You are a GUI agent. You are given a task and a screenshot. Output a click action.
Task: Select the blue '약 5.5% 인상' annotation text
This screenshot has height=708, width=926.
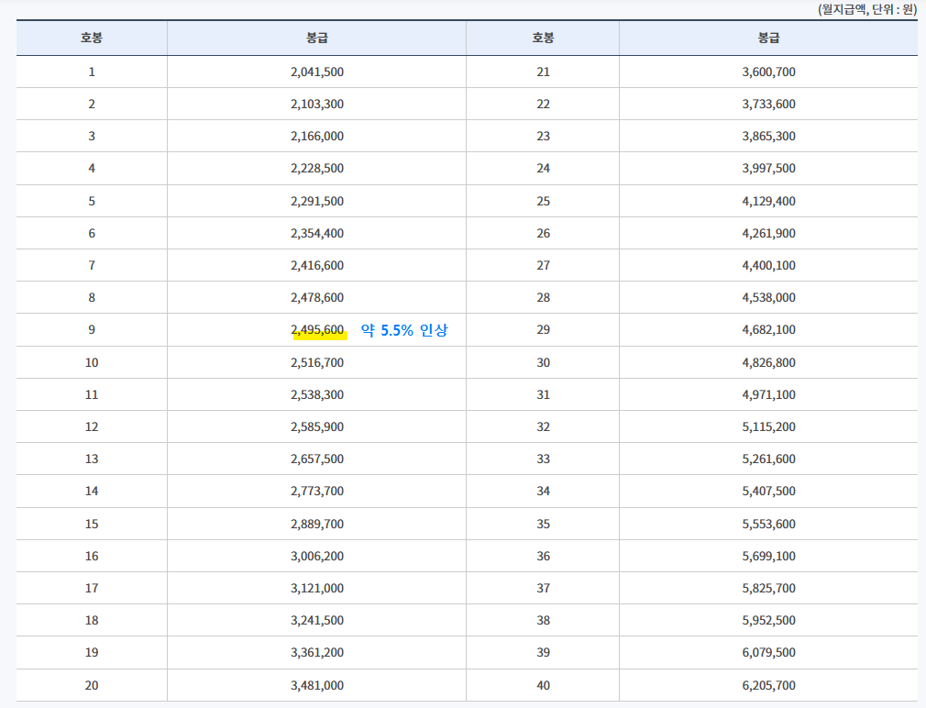coord(404,329)
